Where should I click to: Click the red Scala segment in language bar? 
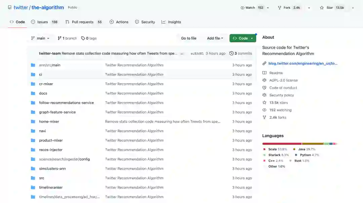[282, 144]
